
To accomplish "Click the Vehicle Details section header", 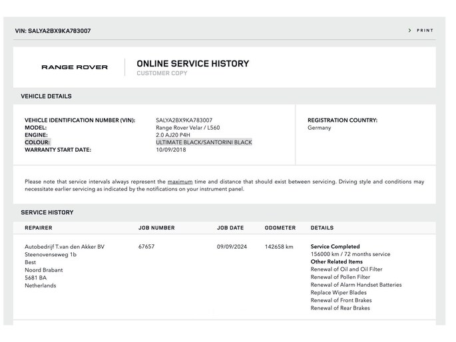I will (46, 96).
